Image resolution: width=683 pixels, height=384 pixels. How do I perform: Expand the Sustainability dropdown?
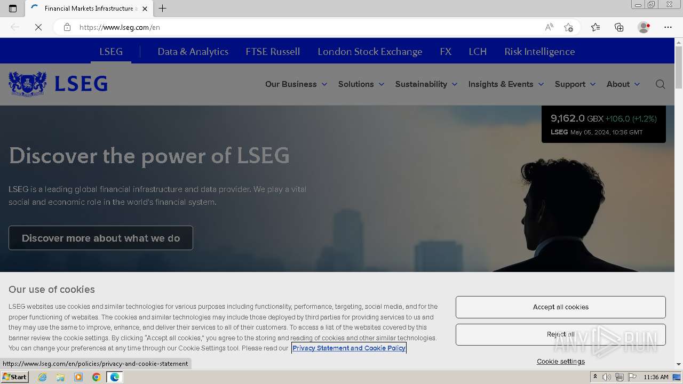tap(426, 84)
